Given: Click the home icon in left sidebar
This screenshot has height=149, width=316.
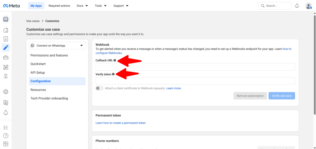Looking at the screenshot, I should [x=6, y=30].
